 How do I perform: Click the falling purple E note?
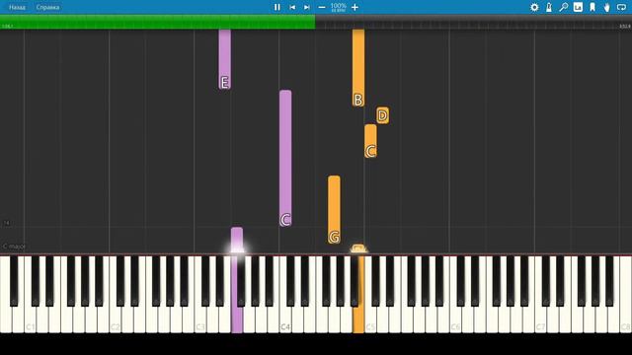coord(225,59)
